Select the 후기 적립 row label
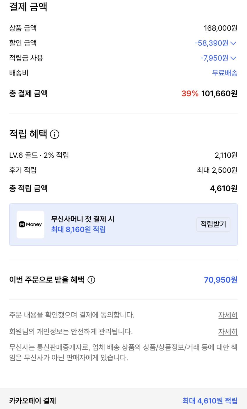The width and height of the screenshot is (247, 409). (23, 170)
